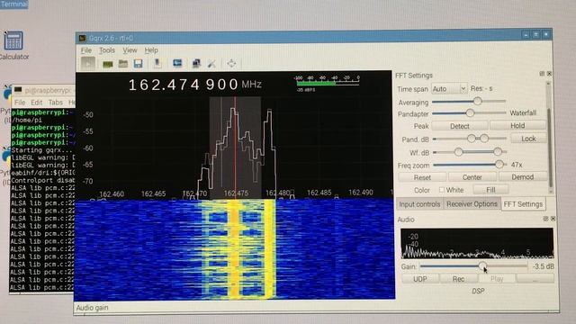Open the File menu in Gqrx
This screenshot has width=576, height=324.
[86, 50]
